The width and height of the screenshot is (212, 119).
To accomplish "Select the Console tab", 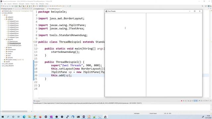I will pyautogui.click(x=37, y=101).
